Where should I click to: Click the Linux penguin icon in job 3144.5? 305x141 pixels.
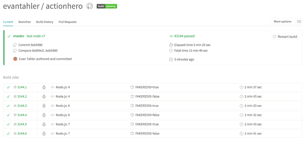tap(44, 124)
